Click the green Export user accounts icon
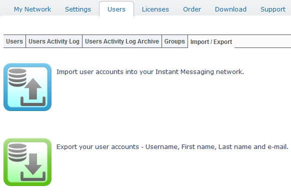 pos(27,162)
